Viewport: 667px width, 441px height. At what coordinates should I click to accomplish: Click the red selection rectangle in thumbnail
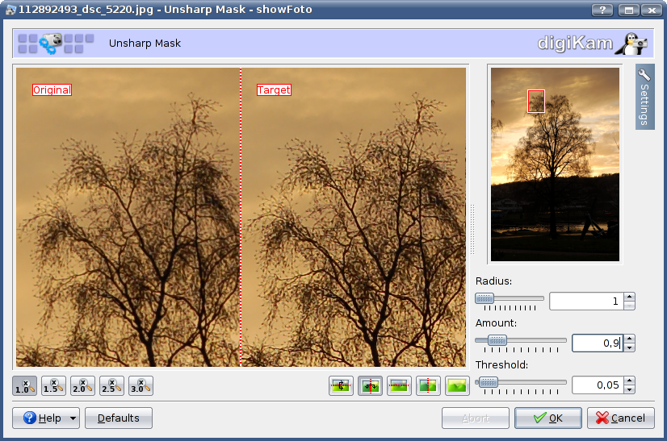click(536, 101)
